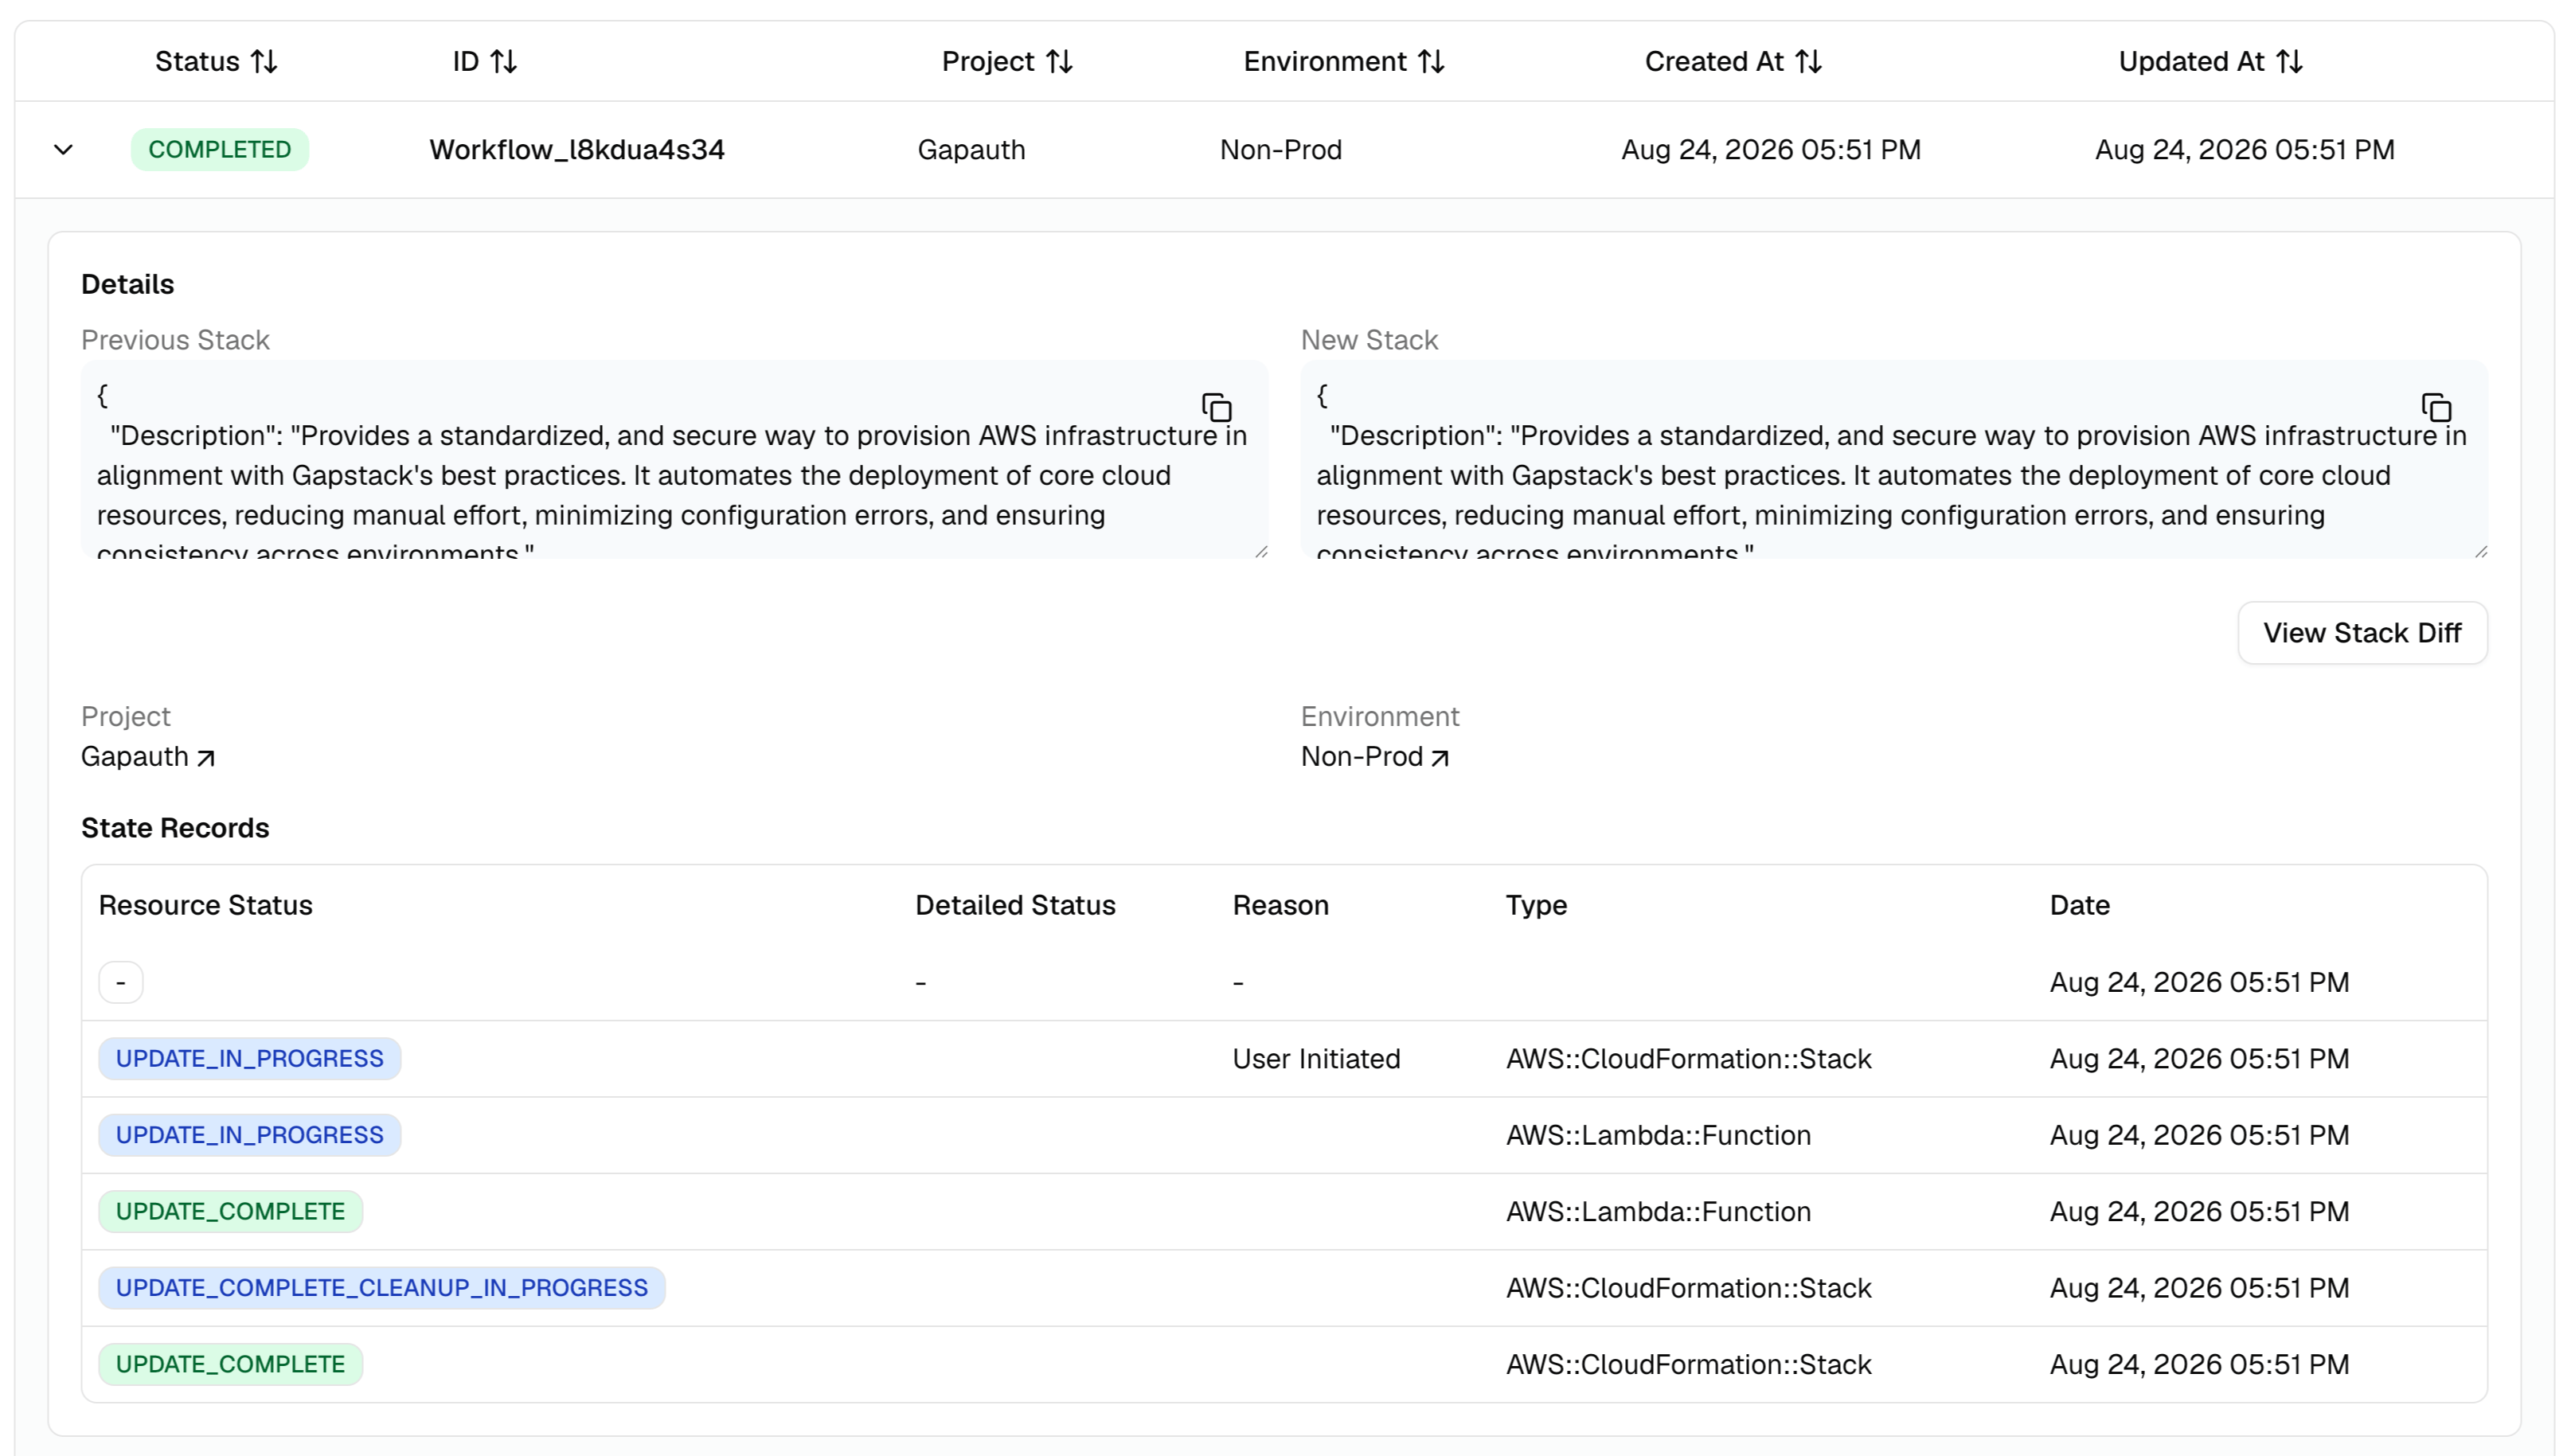
Task: Sort by Environment column arrows icon
Action: click(1431, 62)
